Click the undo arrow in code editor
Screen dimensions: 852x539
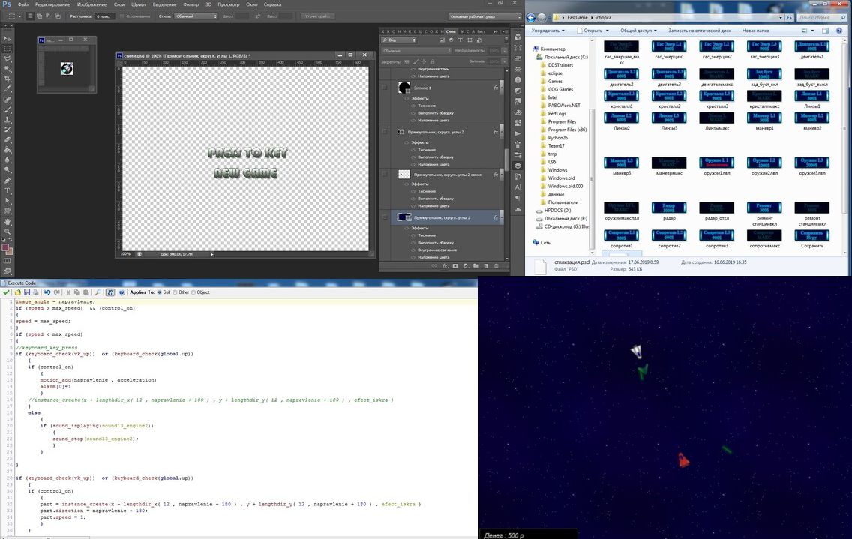coord(47,292)
